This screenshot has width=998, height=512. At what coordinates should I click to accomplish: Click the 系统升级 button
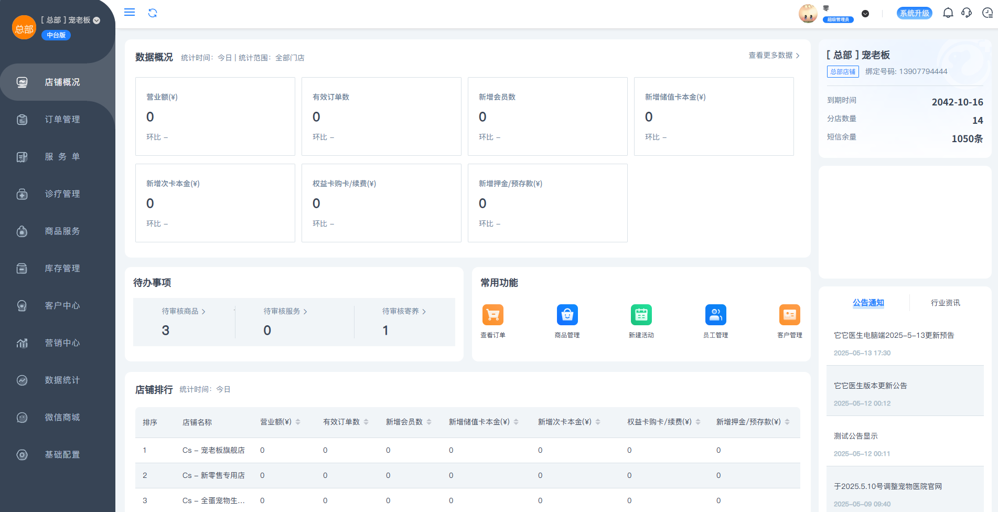[x=914, y=13]
